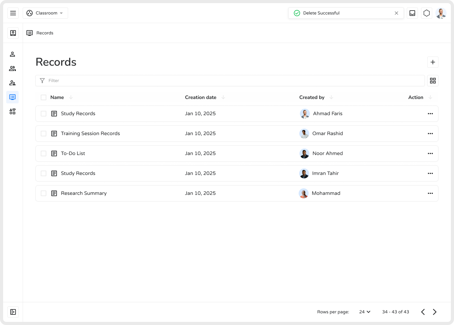Open the action menu for Research Summary
The image size is (454, 325).
click(x=430, y=193)
